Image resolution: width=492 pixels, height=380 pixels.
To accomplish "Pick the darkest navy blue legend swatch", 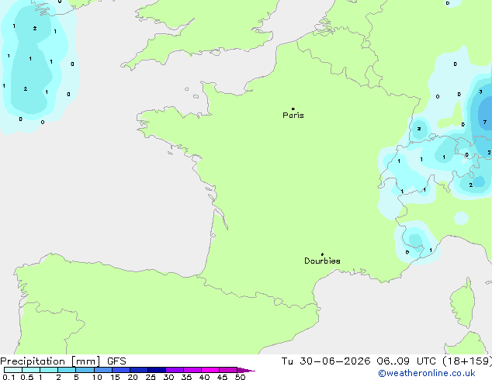I will [157, 370].
